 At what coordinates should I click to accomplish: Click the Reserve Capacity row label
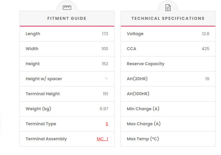[x=145, y=64]
